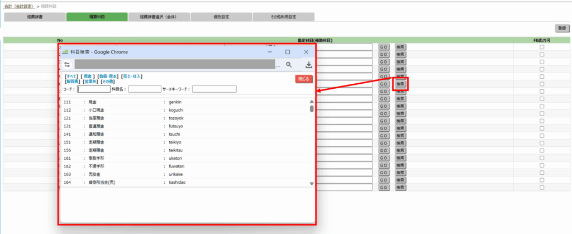The height and width of the screenshot is (234, 572).
Task: Click the zoom magnifier icon in popup window
Action: (289, 65)
